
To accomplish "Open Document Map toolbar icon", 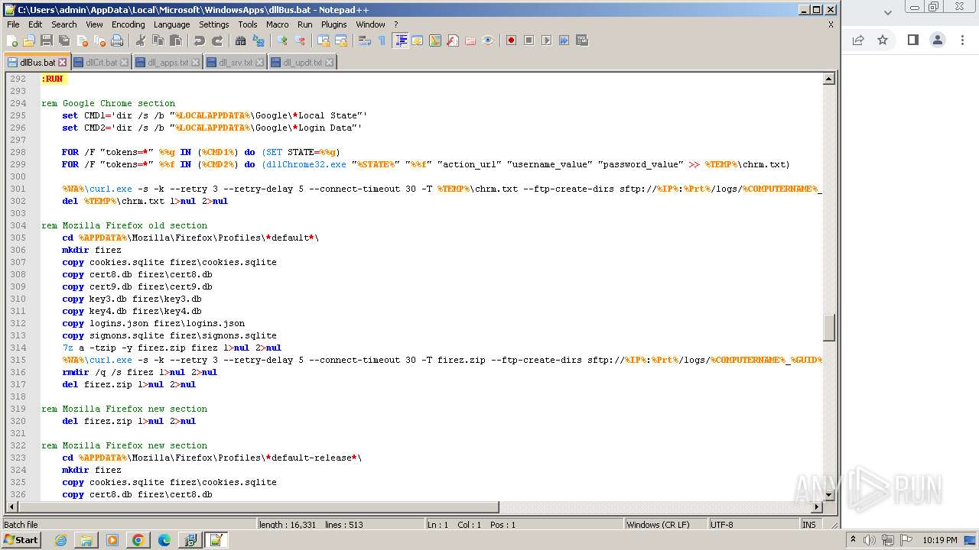I will point(435,40).
